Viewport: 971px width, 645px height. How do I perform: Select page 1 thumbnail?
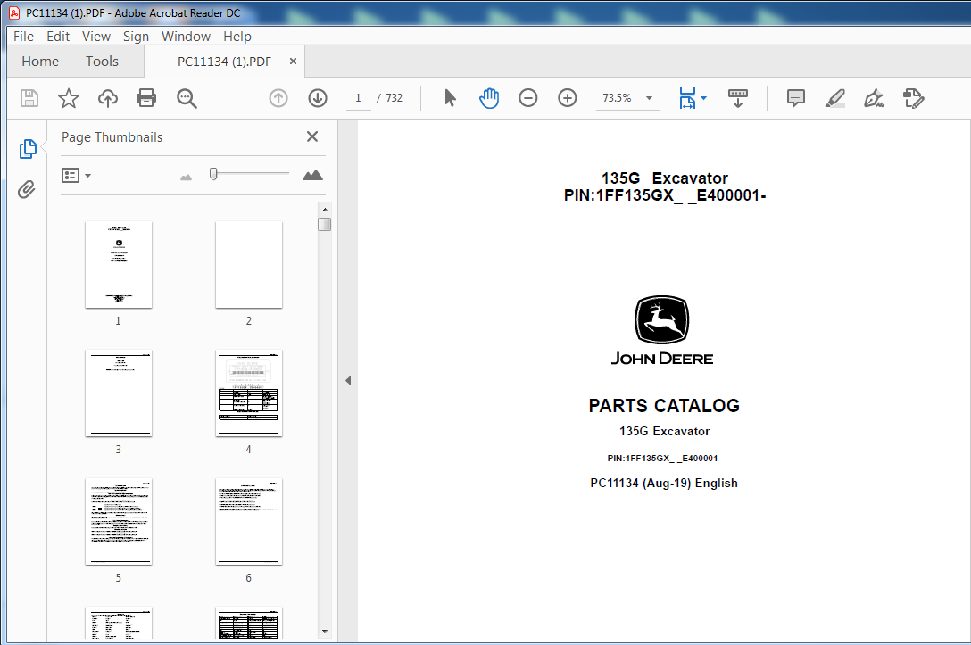click(x=119, y=264)
